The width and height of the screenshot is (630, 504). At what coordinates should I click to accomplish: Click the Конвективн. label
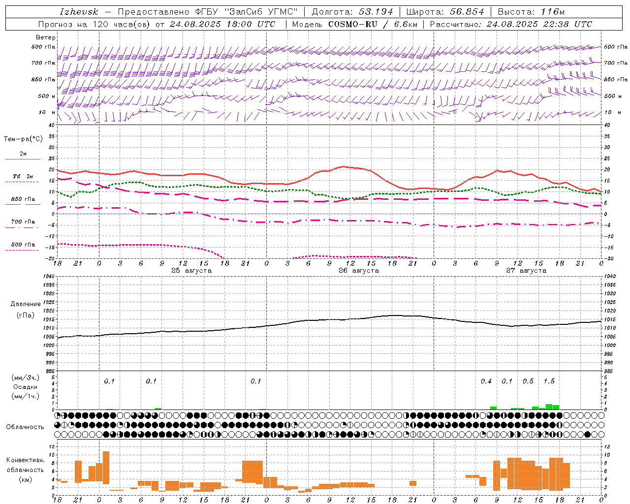25,460
